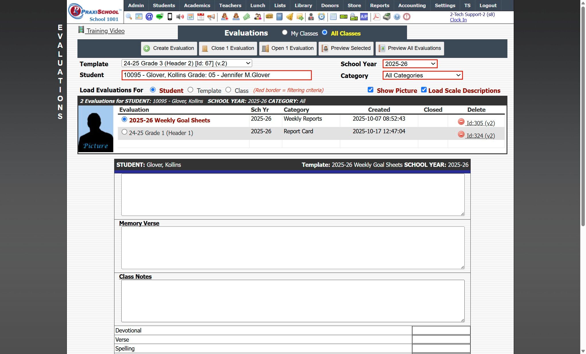Open the email @ icon
586x354 pixels.
pos(149,17)
